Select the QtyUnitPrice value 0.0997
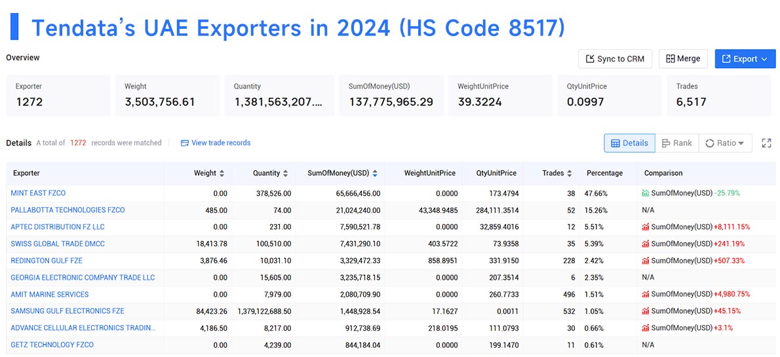This screenshot has width=780, height=357. click(x=585, y=102)
